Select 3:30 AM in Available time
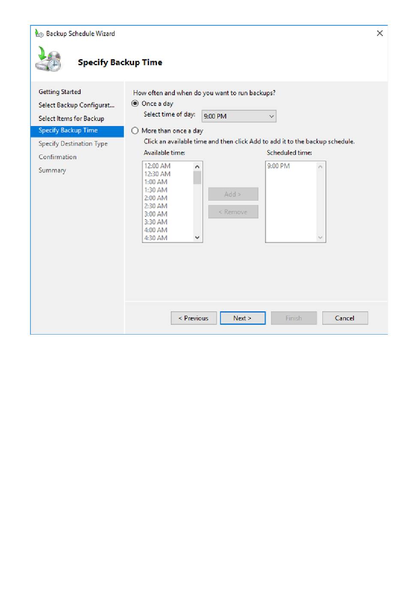Image resolution: width=407 pixels, height=604 pixels. (x=156, y=222)
